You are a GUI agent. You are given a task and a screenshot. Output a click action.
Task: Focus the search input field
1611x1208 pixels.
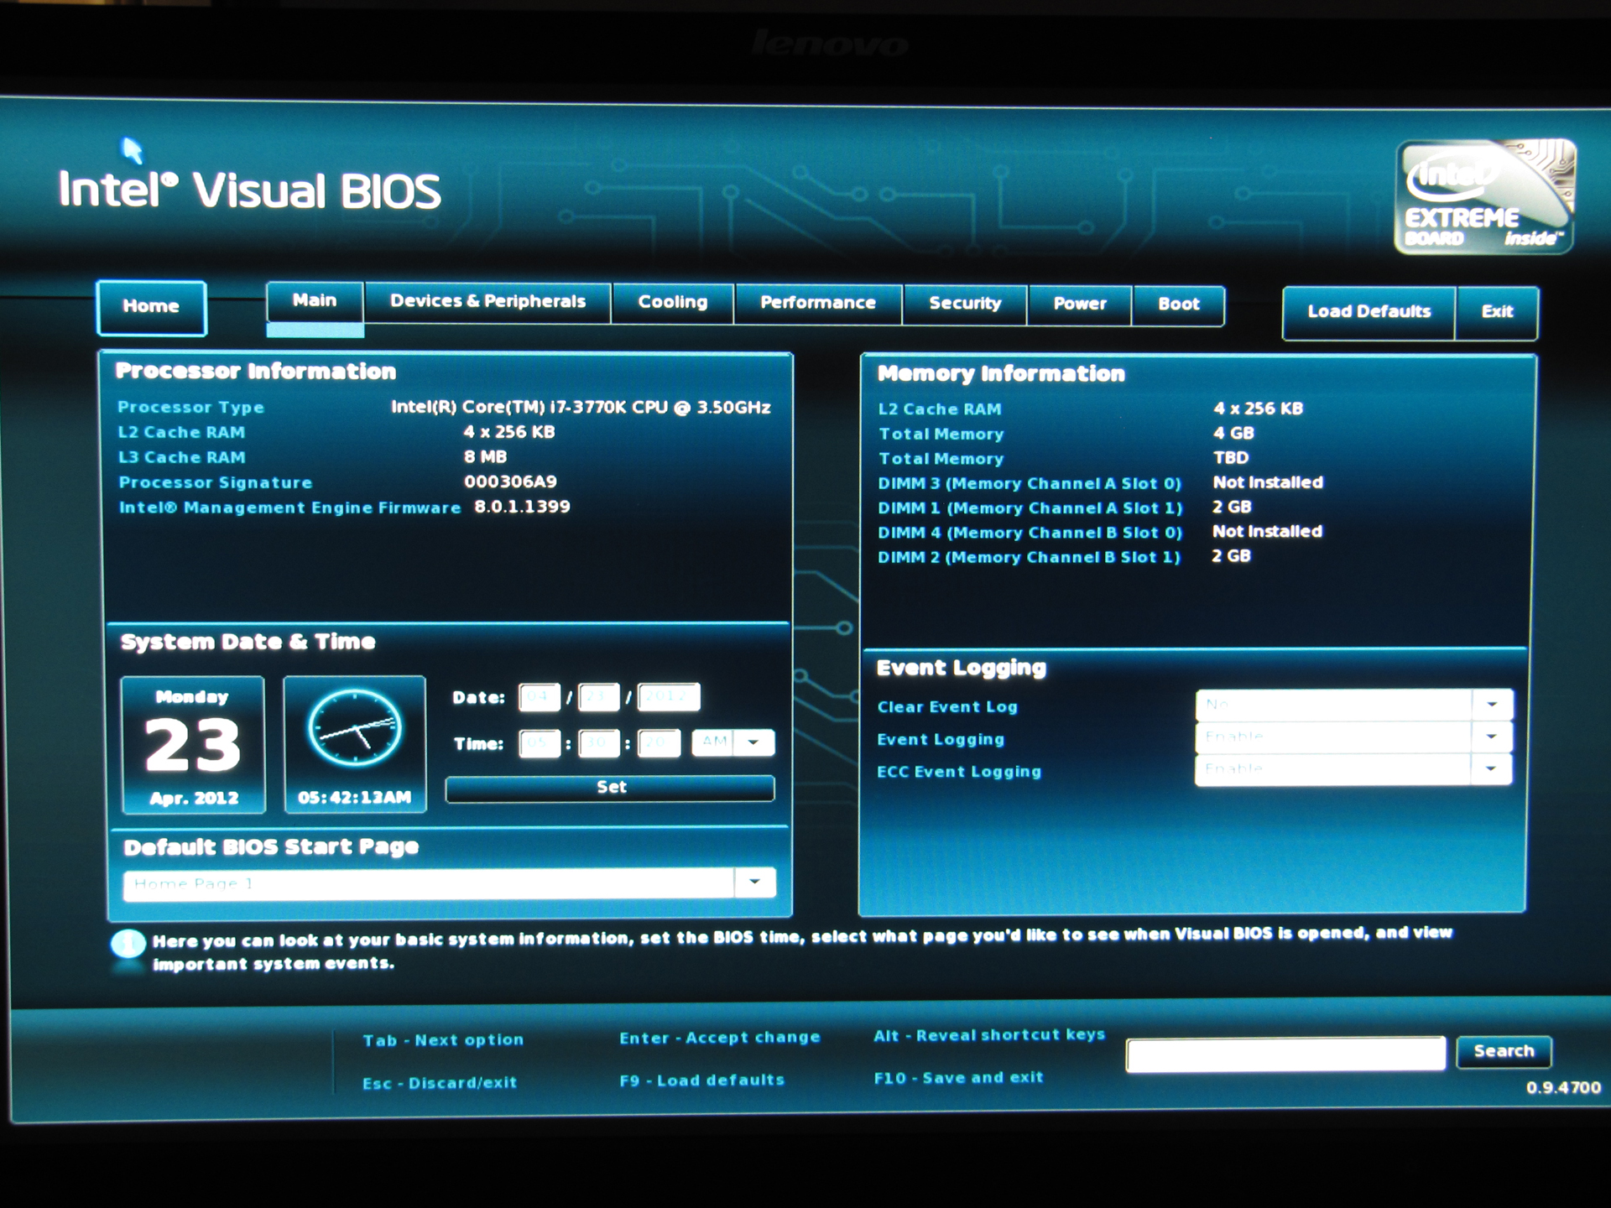point(1285,1054)
